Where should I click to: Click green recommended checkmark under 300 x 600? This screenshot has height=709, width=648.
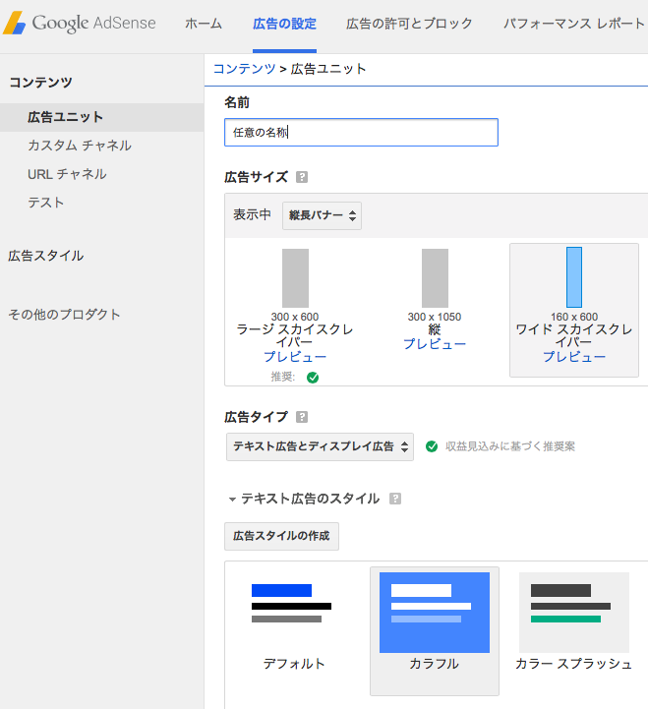pos(313,377)
